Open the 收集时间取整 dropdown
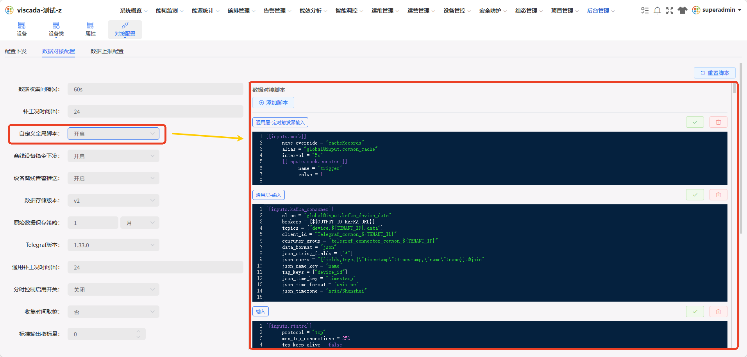The width and height of the screenshot is (747, 357). 113,312
